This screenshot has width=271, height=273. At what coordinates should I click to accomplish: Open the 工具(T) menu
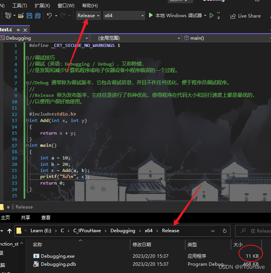point(19,6)
